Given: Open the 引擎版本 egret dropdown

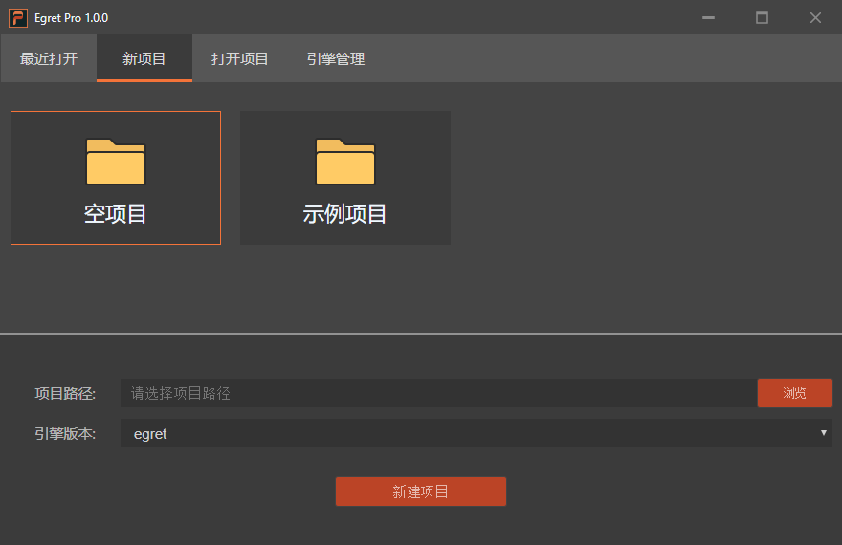Looking at the screenshot, I should coord(476,433).
